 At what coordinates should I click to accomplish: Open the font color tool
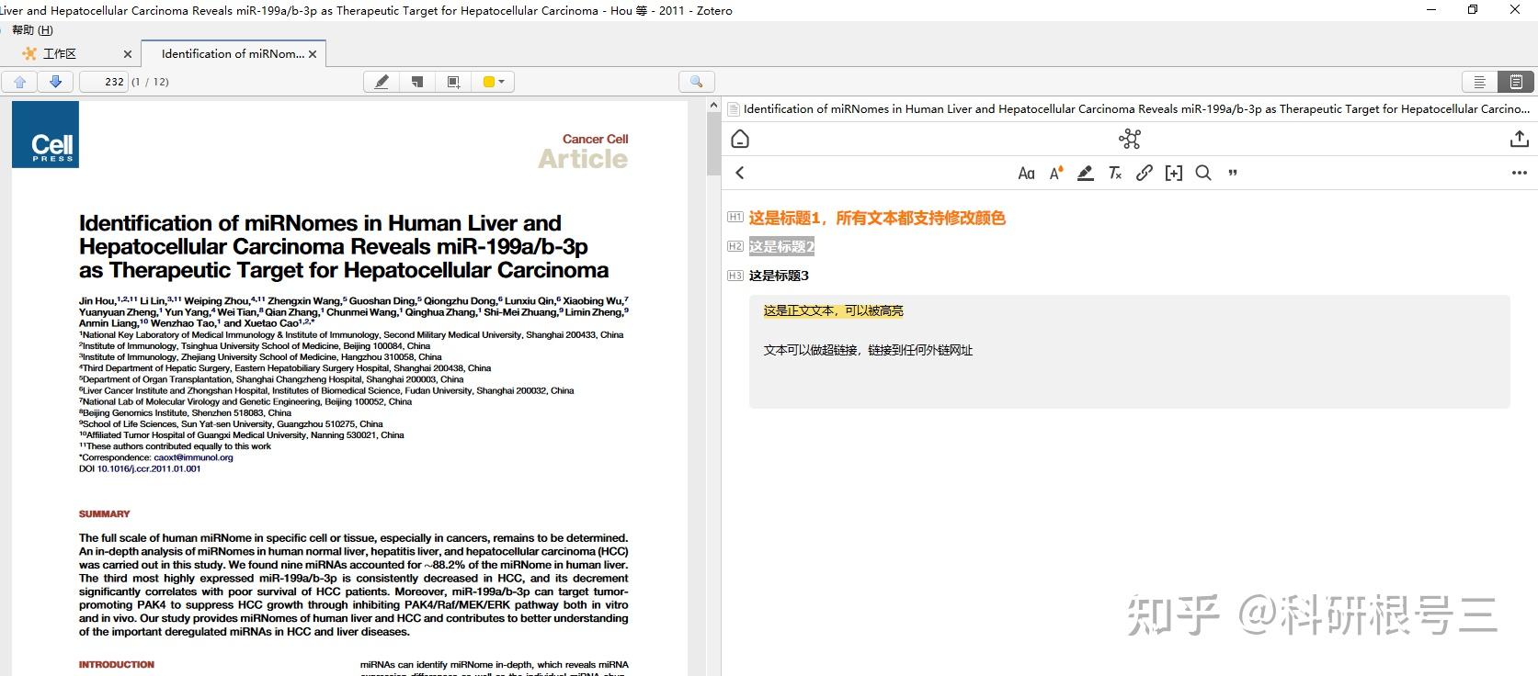pyautogui.click(x=1056, y=173)
